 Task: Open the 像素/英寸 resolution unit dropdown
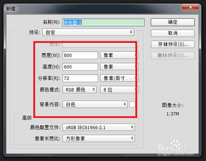click(119, 78)
